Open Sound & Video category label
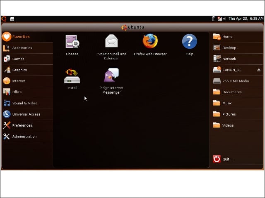The height and width of the screenshot is (198, 265). click(25, 103)
